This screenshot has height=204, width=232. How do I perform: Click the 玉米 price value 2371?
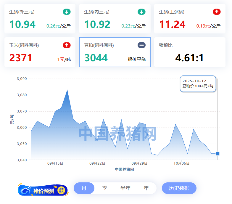point(21,58)
